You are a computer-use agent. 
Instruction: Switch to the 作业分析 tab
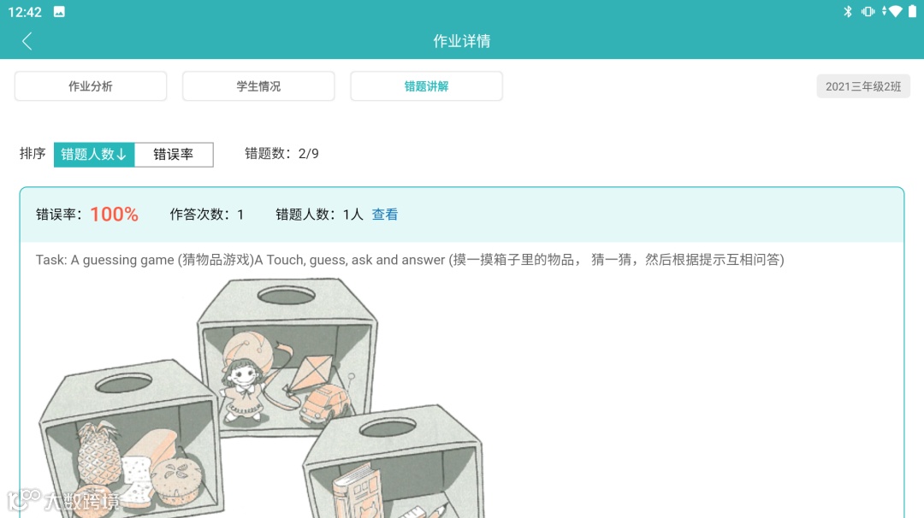(91, 86)
